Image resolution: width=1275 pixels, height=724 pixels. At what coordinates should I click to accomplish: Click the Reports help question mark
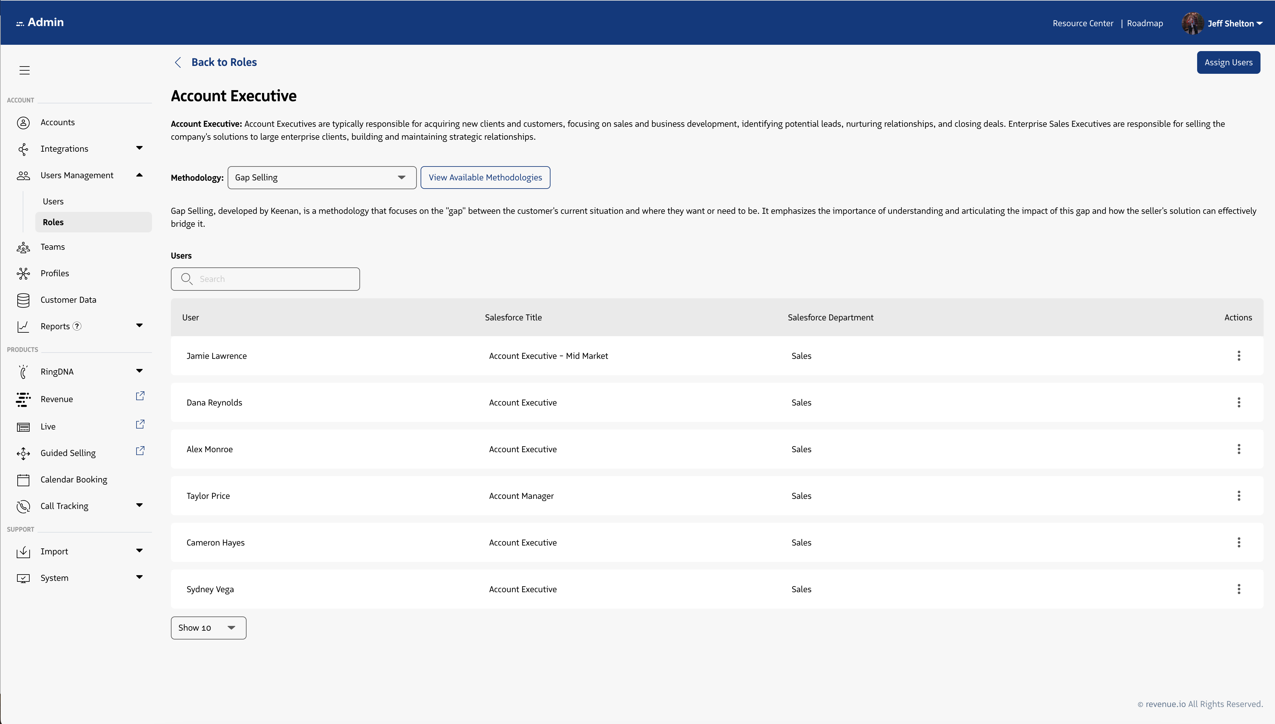pyautogui.click(x=77, y=326)
